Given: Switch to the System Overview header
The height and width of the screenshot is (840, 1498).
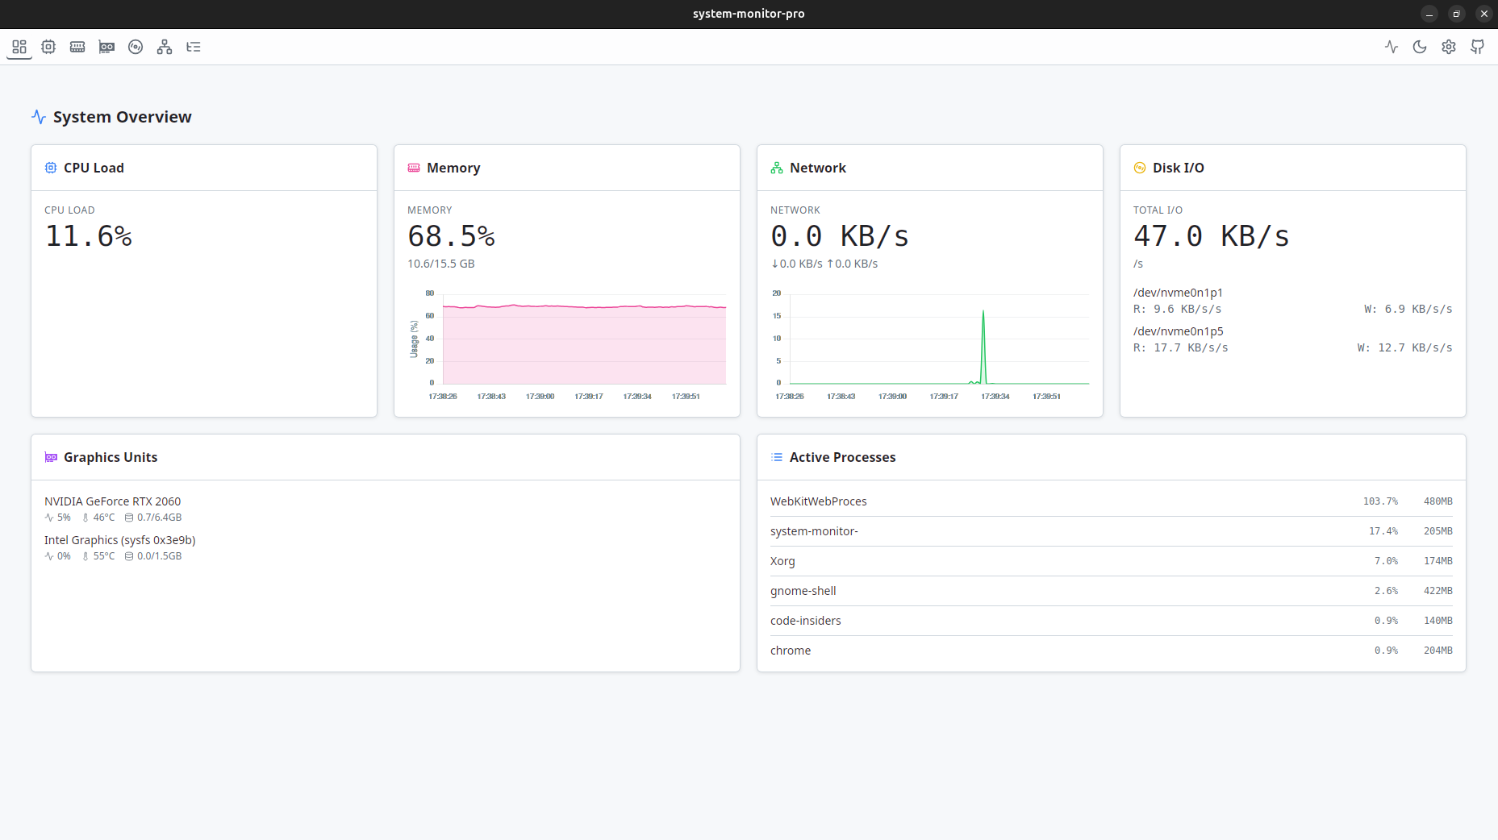Looking at the screenshot, I should (x=122, y=117).
